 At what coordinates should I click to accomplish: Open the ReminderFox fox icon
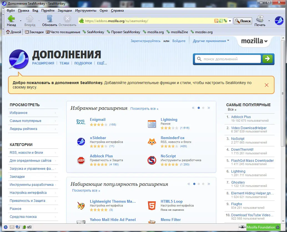152,142
